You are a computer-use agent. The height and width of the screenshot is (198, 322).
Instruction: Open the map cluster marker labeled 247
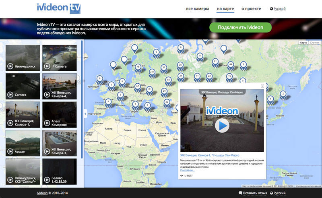152,73
